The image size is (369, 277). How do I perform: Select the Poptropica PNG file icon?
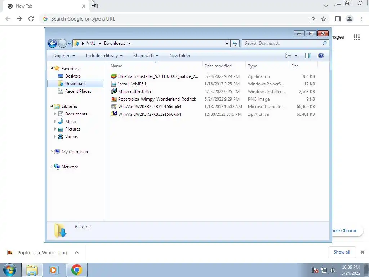point(114,99)
